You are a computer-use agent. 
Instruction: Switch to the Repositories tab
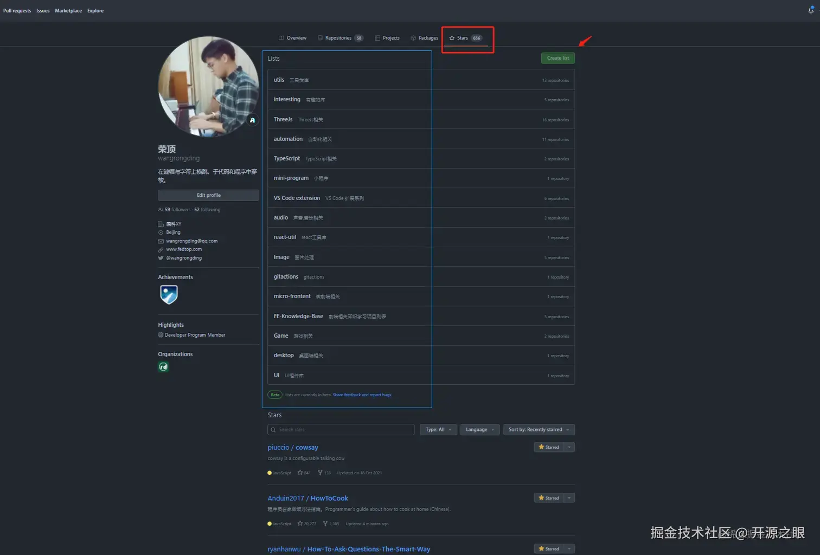[340, 38]
